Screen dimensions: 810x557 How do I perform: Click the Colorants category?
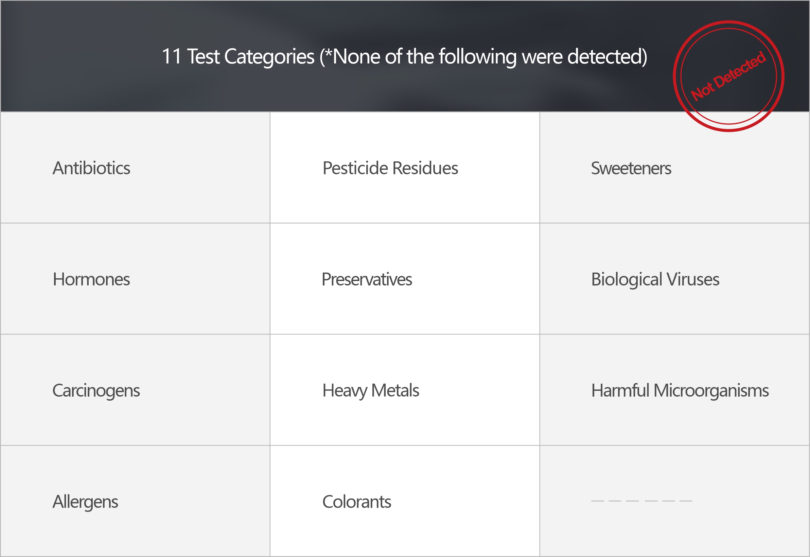(356, 502)
